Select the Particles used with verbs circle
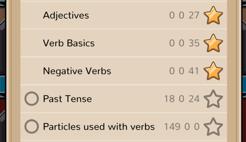This screenshot has width=246, height=142. coord(32,127)
